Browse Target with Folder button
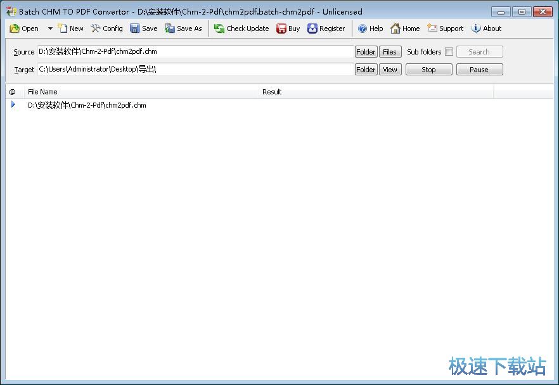559x385 pixels. pyautogui.click(x=366, y=70)
